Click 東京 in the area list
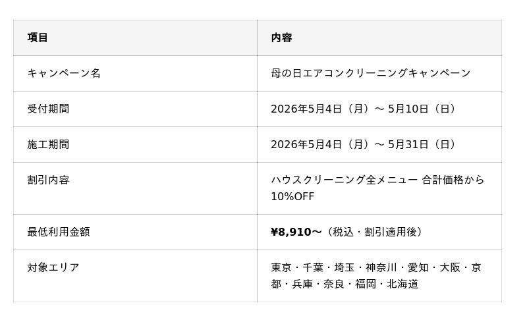 coord(281,267)
